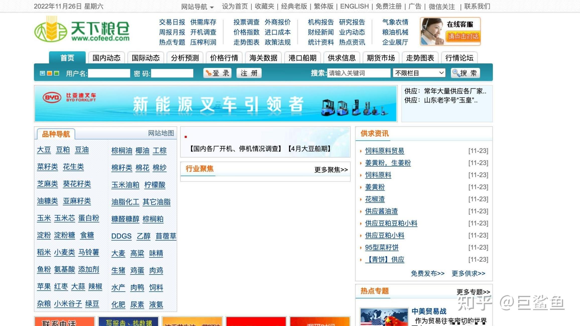The height and width of the screenshot is (326, 580).
Task: Select the green theme color square
Action: (x=57, y=73)
